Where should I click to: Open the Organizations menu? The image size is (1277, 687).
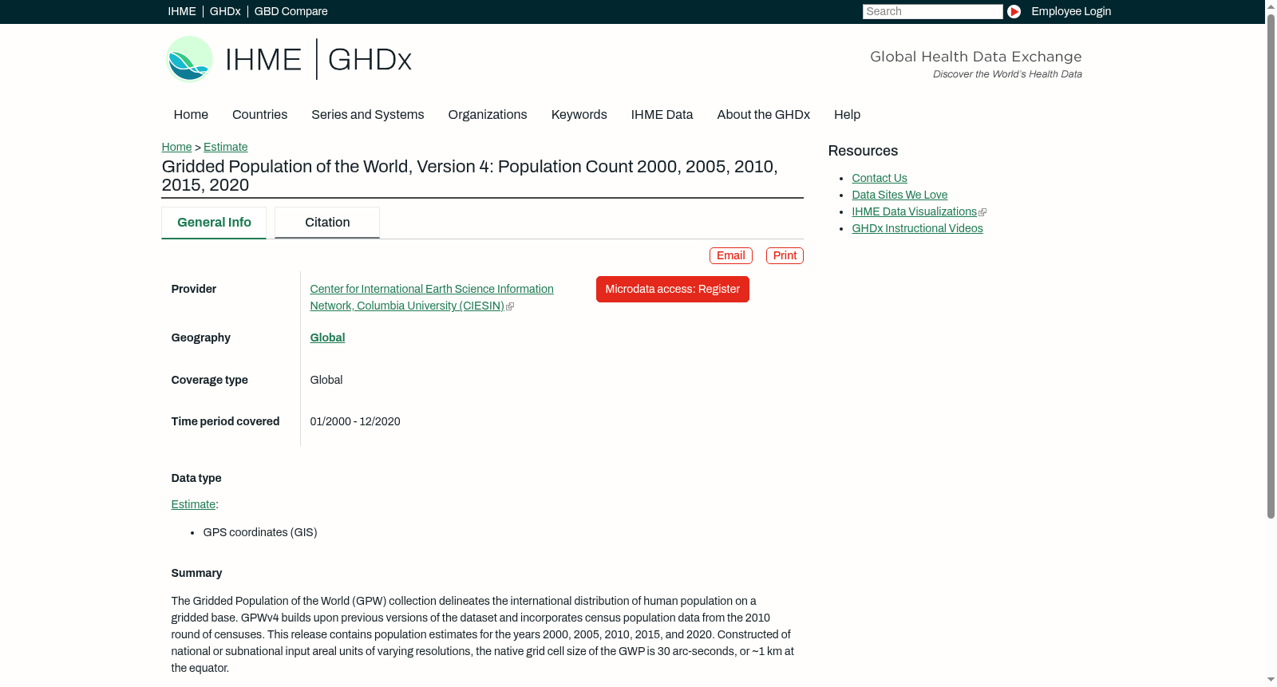point(488,115)
